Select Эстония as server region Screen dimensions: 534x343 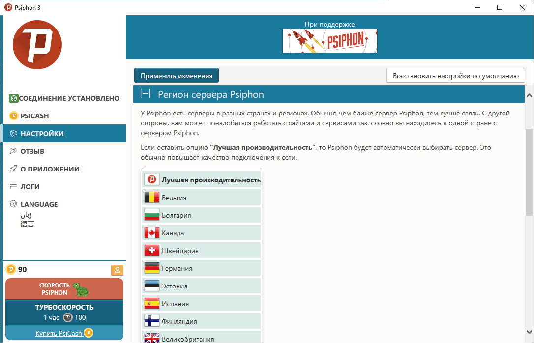click(201, 286)
